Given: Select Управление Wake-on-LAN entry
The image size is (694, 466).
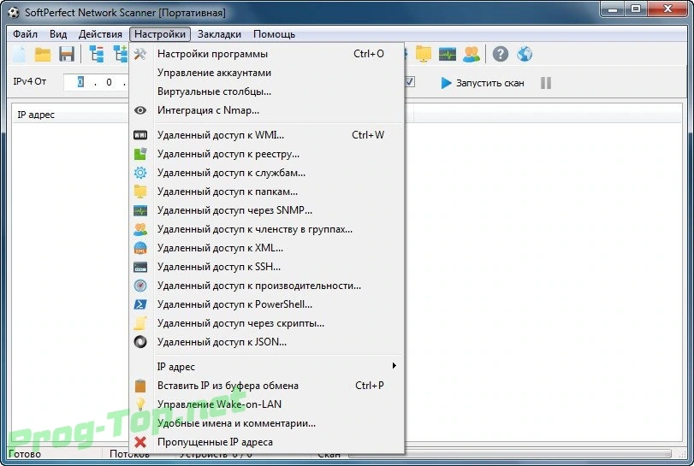Looking at the screenshot, I should [x=267, y=404].
